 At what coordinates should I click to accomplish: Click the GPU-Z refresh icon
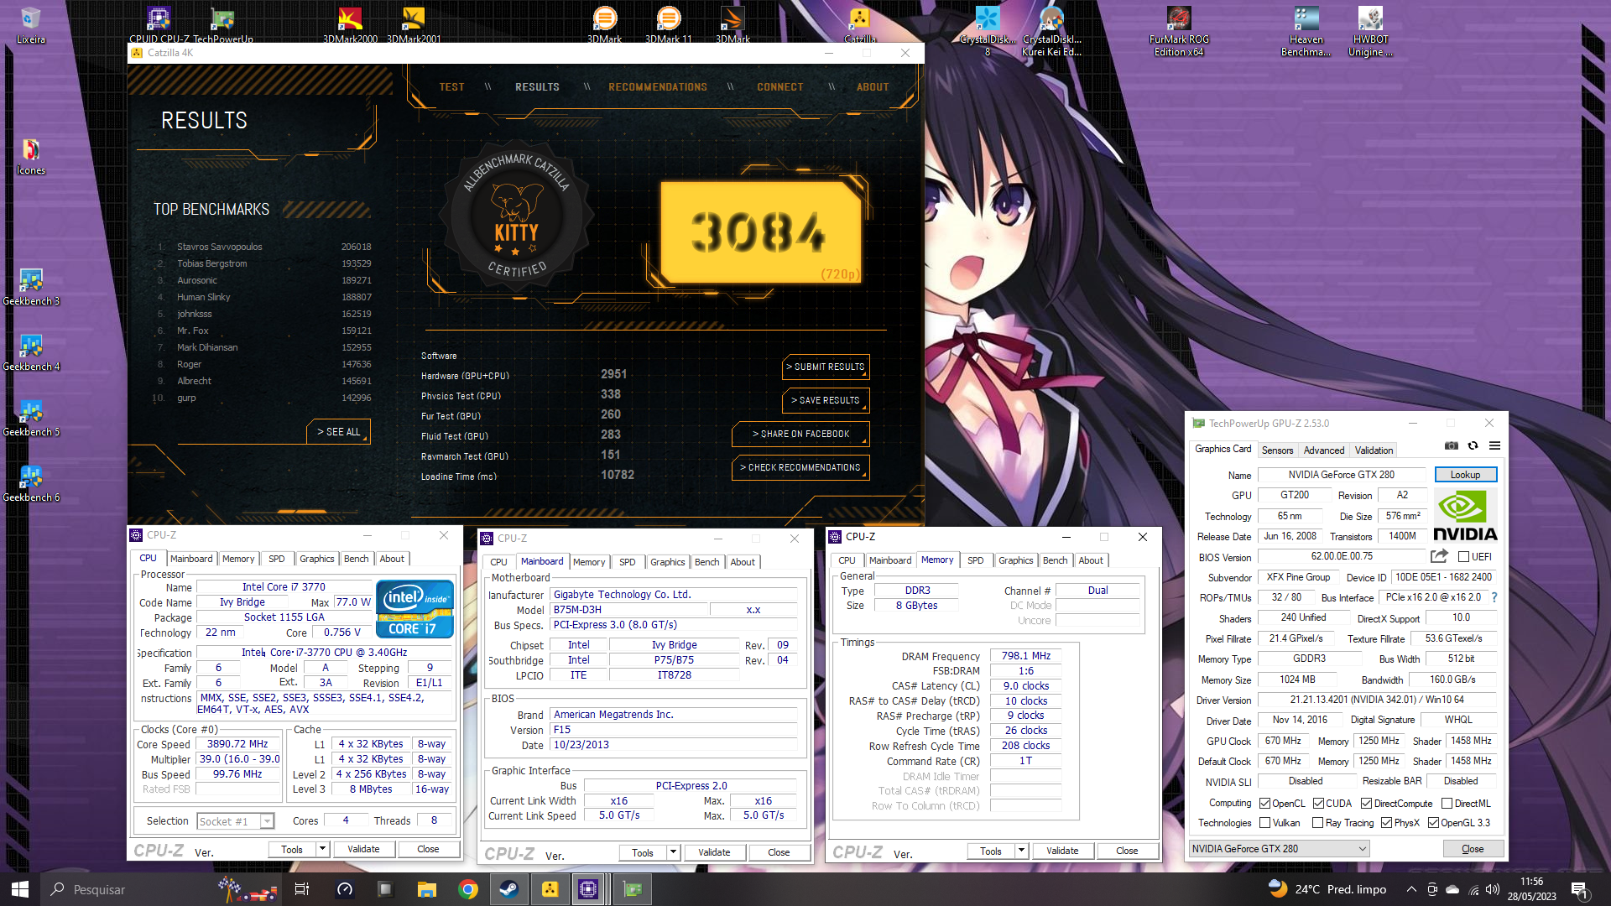point(1473,445)
